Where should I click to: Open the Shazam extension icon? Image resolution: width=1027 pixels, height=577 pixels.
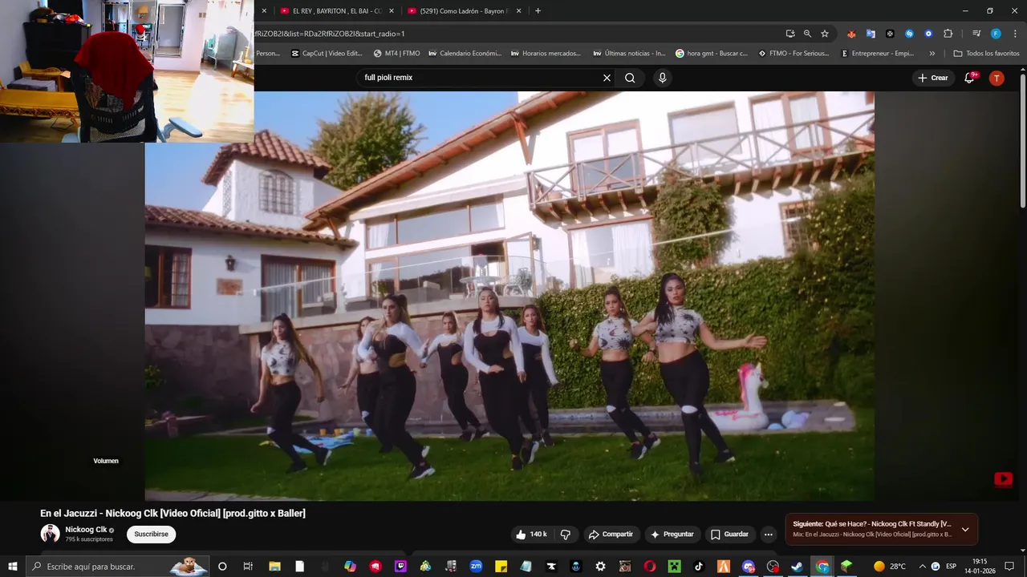click(x=909, y=34)
